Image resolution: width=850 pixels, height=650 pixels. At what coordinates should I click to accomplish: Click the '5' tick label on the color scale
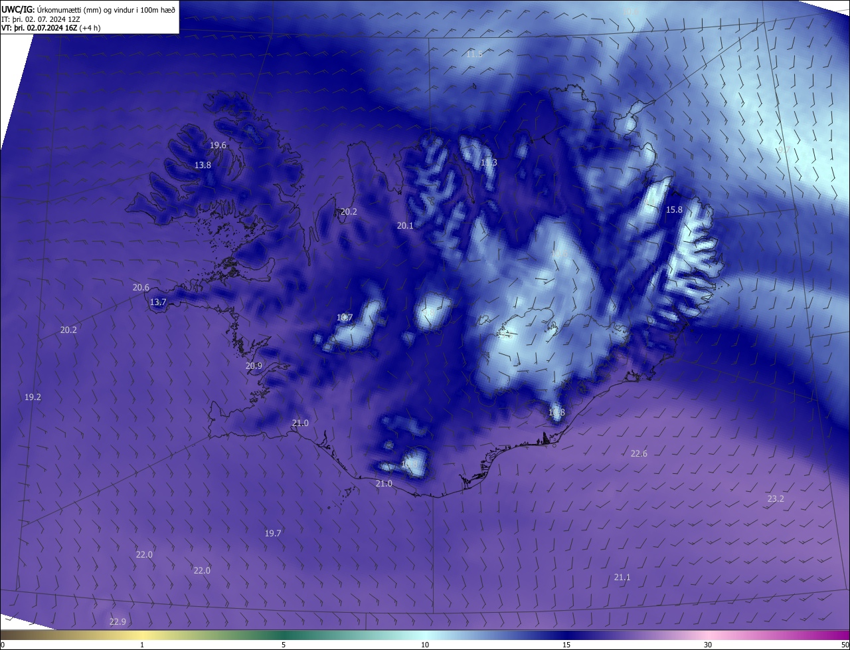284,645
